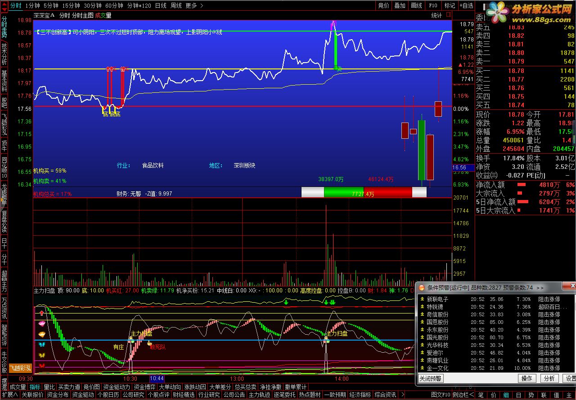This screenshot has width=576, height=400.
Task: Select the 金一文化 alert row
Action: click(496, 368)
